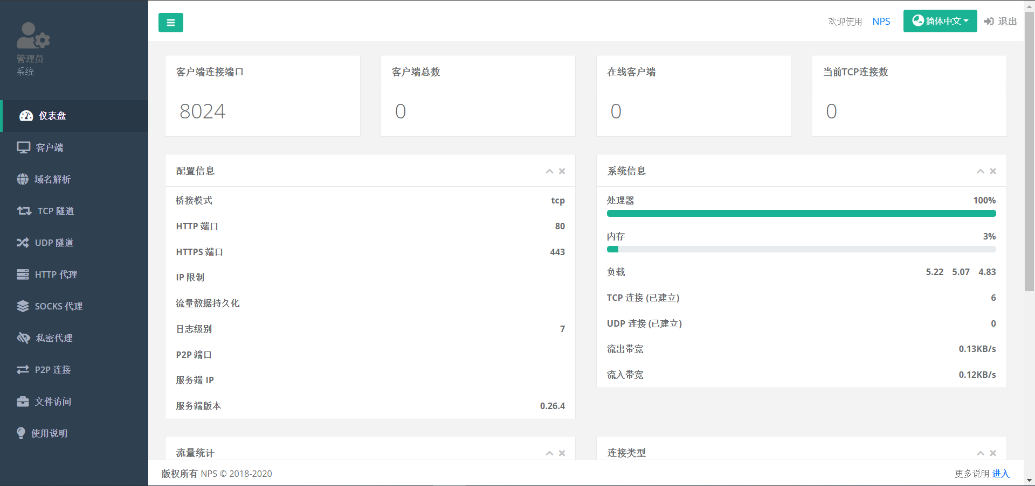The width and height of the screenshot is (1035, 486).
Task: Click the shuffle icon for UDP 隧道
Action: (23, 243)
